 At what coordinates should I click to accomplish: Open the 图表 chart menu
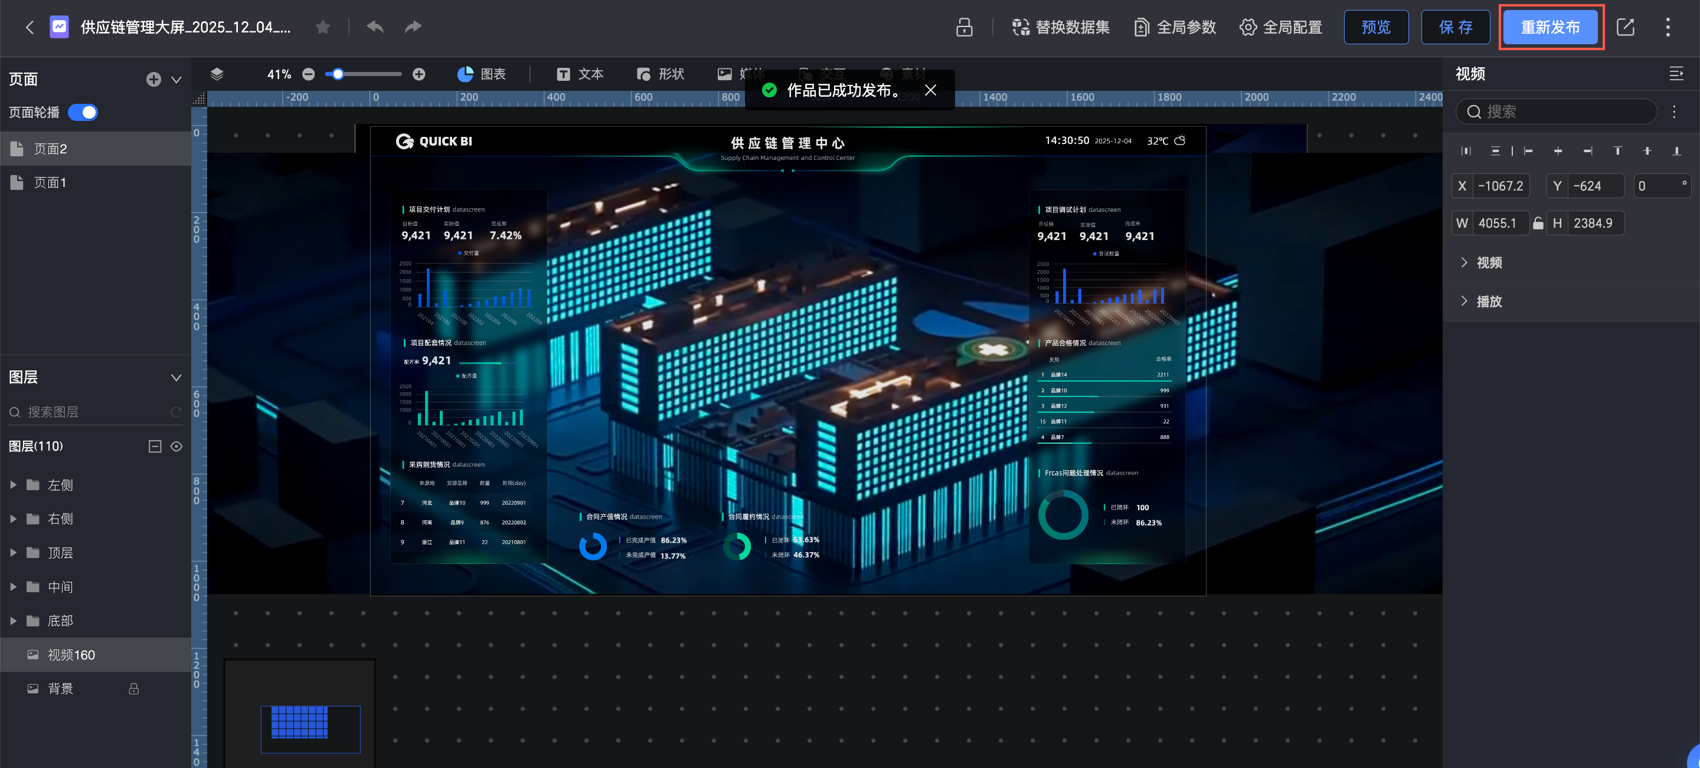(x=482, y=74)
